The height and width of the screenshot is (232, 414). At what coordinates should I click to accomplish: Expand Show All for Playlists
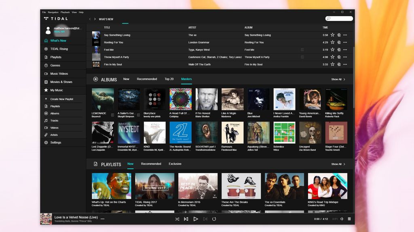point(338,164)
